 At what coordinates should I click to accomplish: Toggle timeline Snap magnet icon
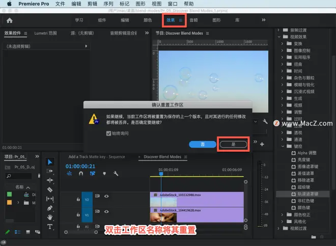tap(81, 174)
